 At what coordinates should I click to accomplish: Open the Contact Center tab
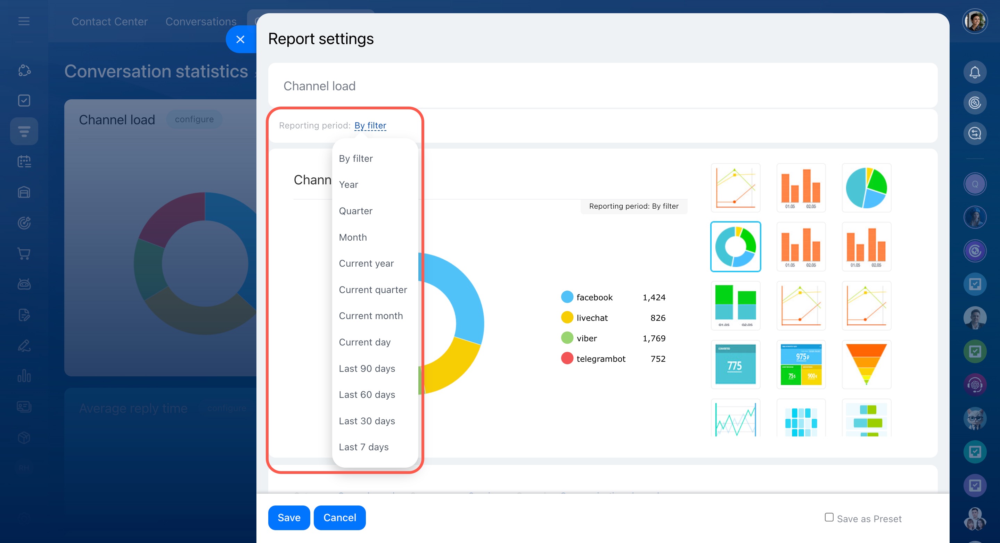click(109, 21)
